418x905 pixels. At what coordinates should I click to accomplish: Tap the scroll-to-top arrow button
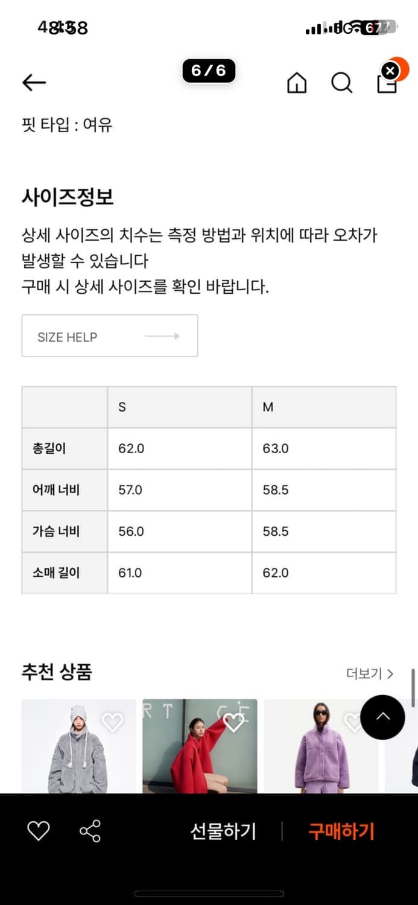382,717
